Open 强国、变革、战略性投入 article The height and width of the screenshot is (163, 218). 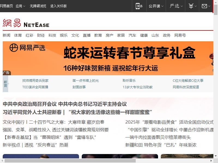(x=56, y=130)
